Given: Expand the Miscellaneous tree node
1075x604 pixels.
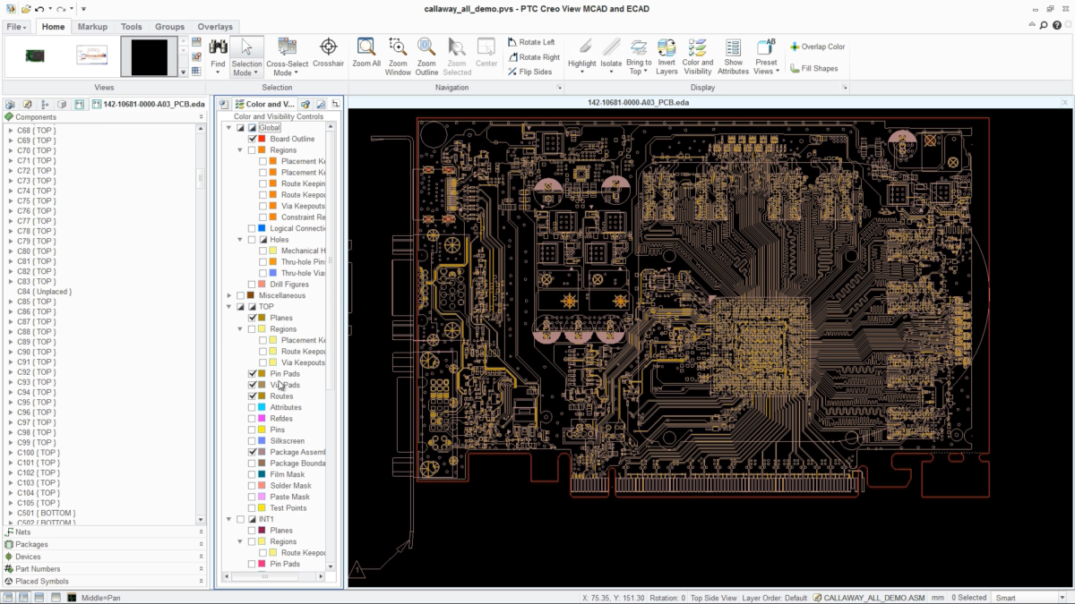Looking at the screenshot, I should (x=229, y=295).
